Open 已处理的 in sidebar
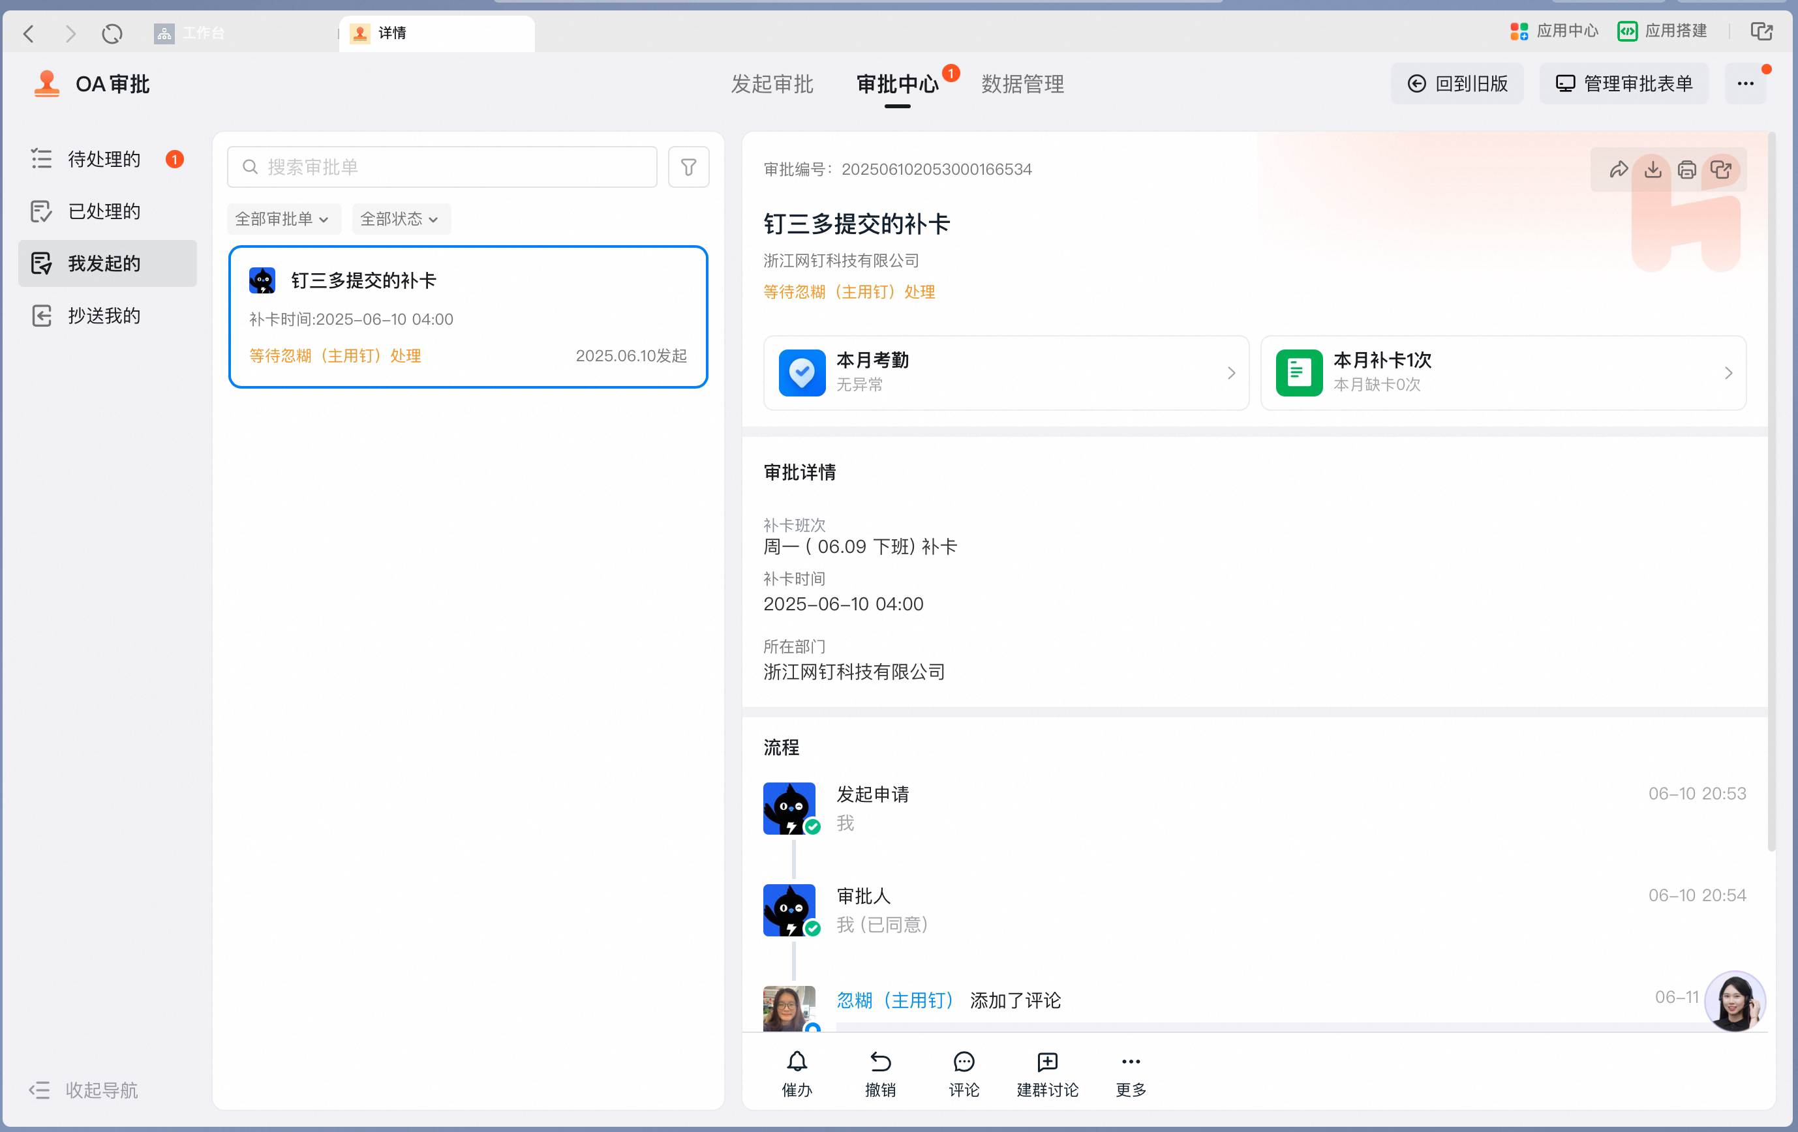This screenshot has width=1798, height=1132. pyautogui.click(x=108, y=211)
